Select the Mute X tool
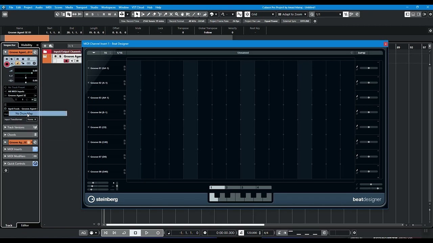 171,14
